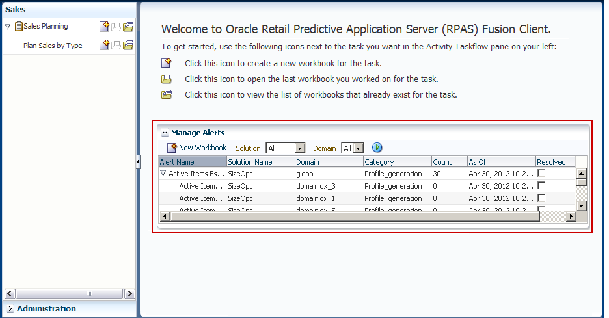Sort by the Domain column header
The height and width of the screenshot is (318, 609).
click(x=329, y=162)
